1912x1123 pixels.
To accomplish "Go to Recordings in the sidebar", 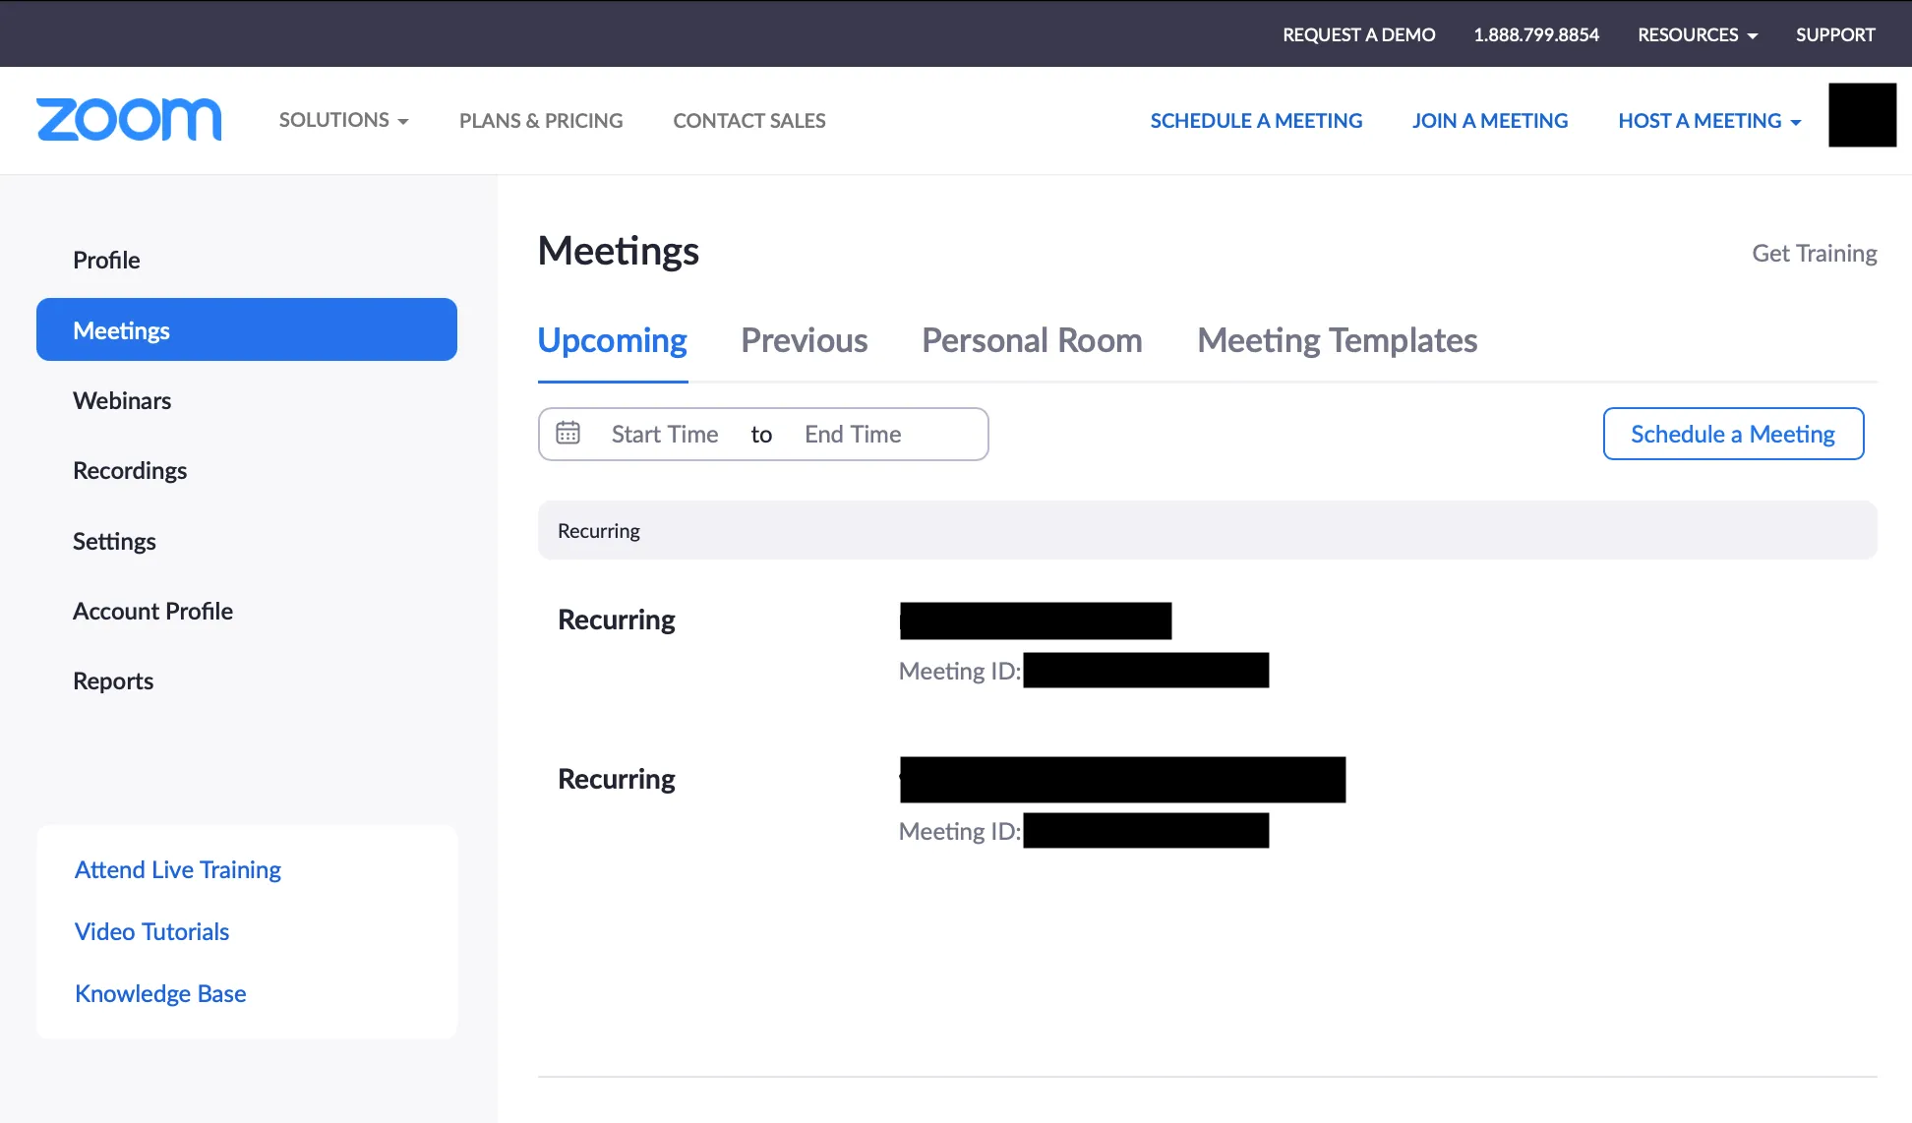I will (x=130, y=471).
